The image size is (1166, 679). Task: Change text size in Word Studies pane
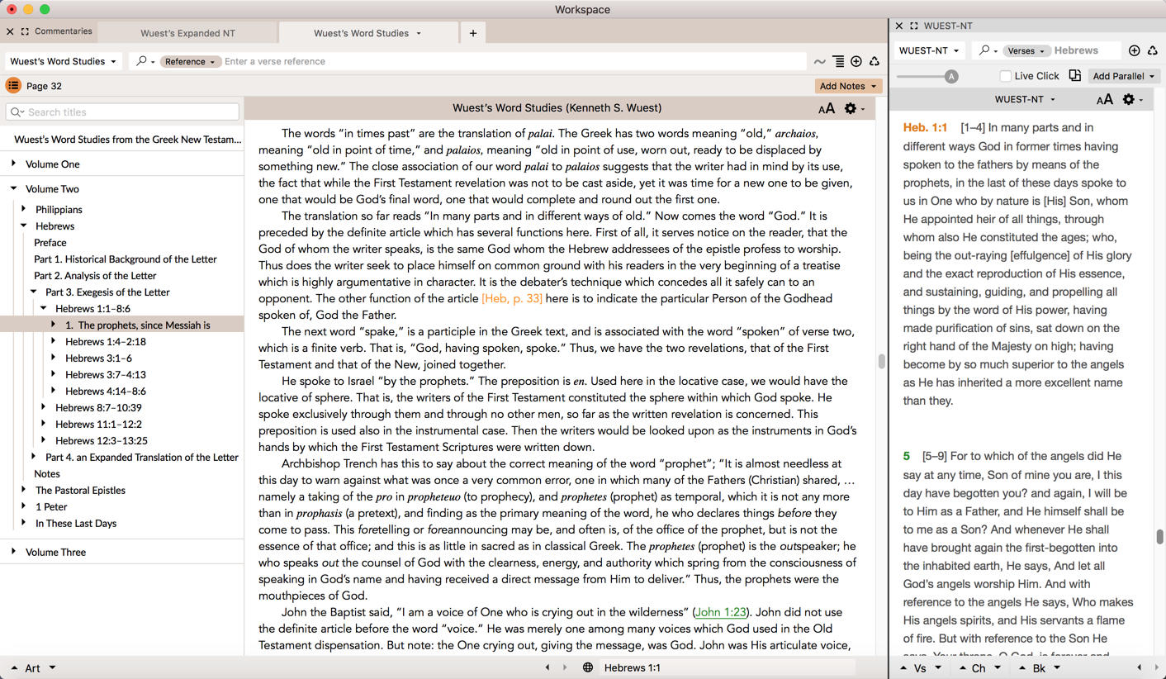click(826, 108)
